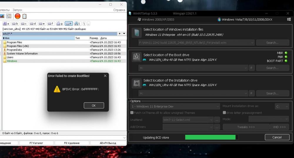
Task: Switch to drive g in drive bar
Action: tap(60, 23)
